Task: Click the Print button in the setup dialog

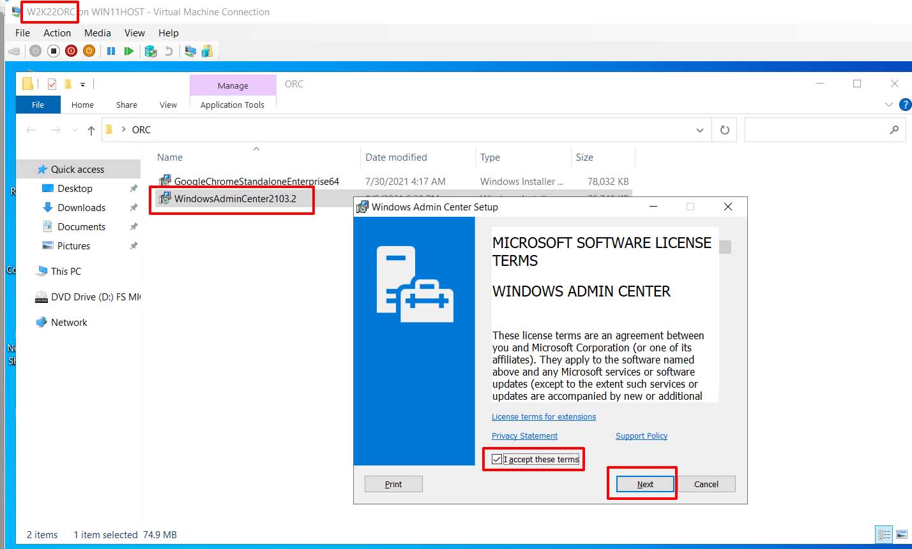Action: [393, 484]
